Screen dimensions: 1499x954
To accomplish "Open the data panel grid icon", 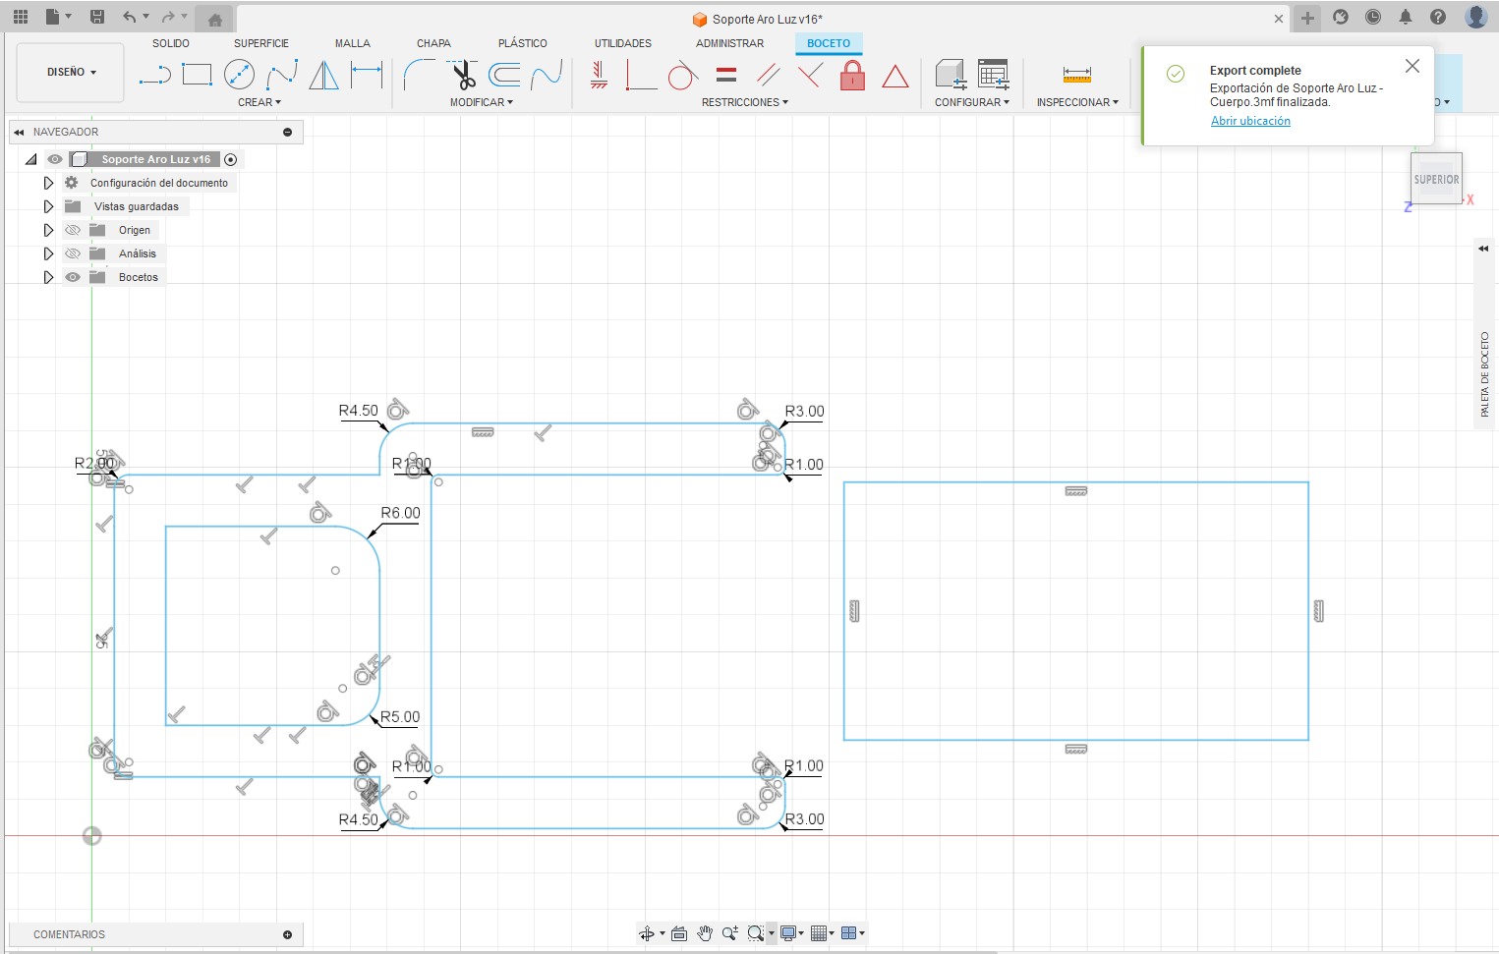I will [21, 17].
